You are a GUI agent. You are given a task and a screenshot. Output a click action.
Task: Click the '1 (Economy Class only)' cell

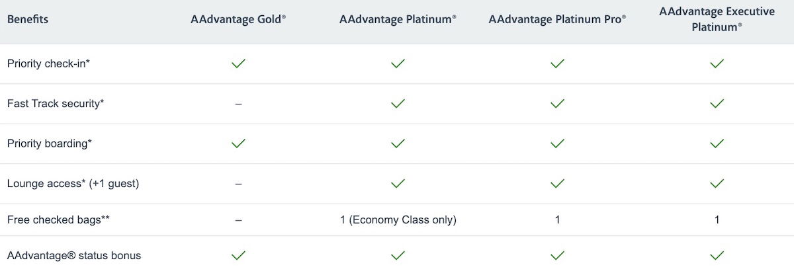point(398,220)
